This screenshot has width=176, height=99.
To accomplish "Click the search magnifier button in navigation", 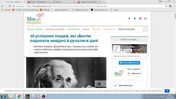I will pos(145,29).
